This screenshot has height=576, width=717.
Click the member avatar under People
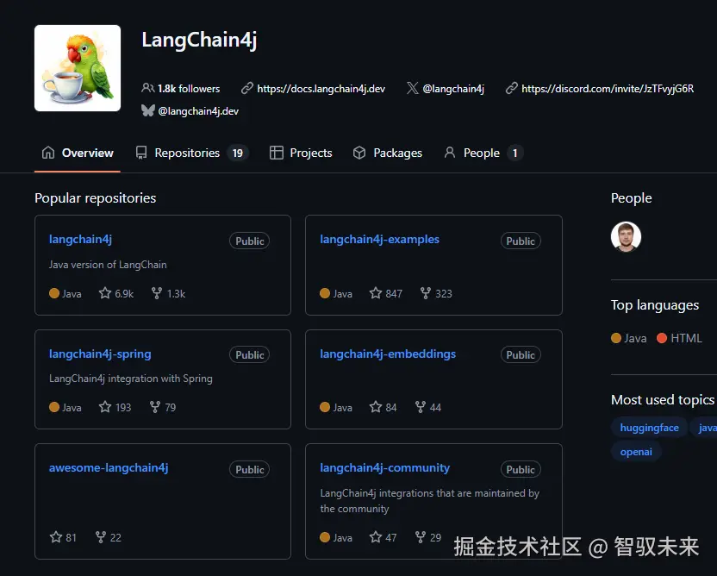[626, 237]
